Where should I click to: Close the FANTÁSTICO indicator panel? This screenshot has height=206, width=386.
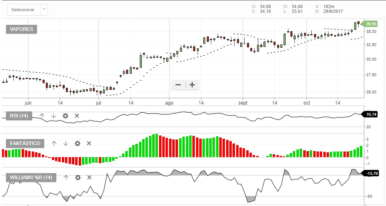tap(89, 143)
